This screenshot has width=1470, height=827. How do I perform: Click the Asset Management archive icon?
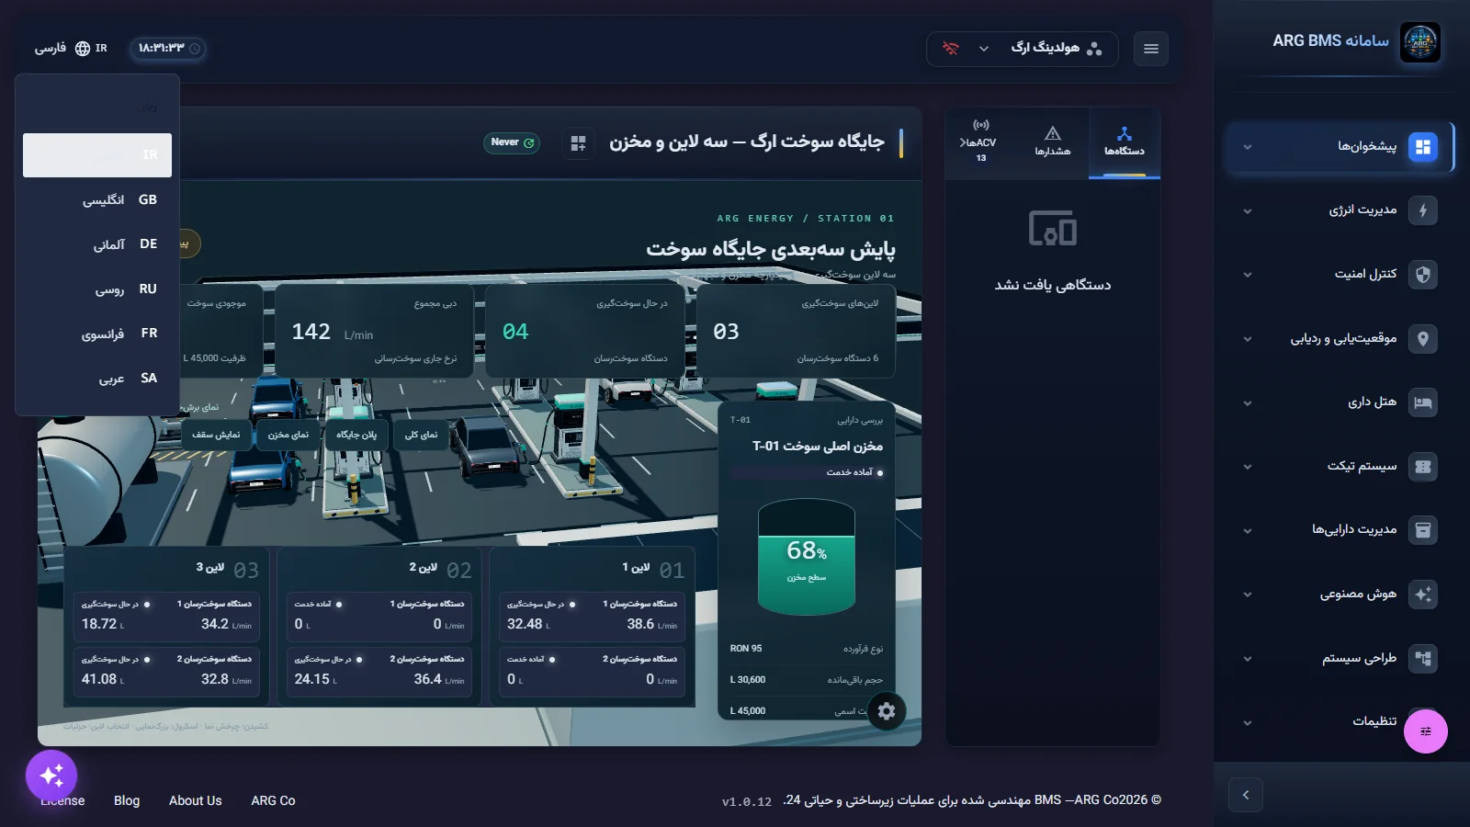1423,530
